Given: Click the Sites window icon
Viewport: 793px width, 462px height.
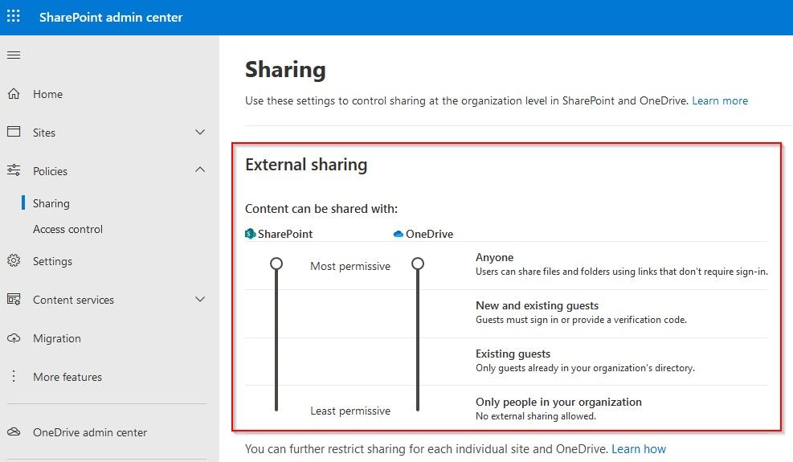Looking at the screenshot, I should [x=14, y=132].
